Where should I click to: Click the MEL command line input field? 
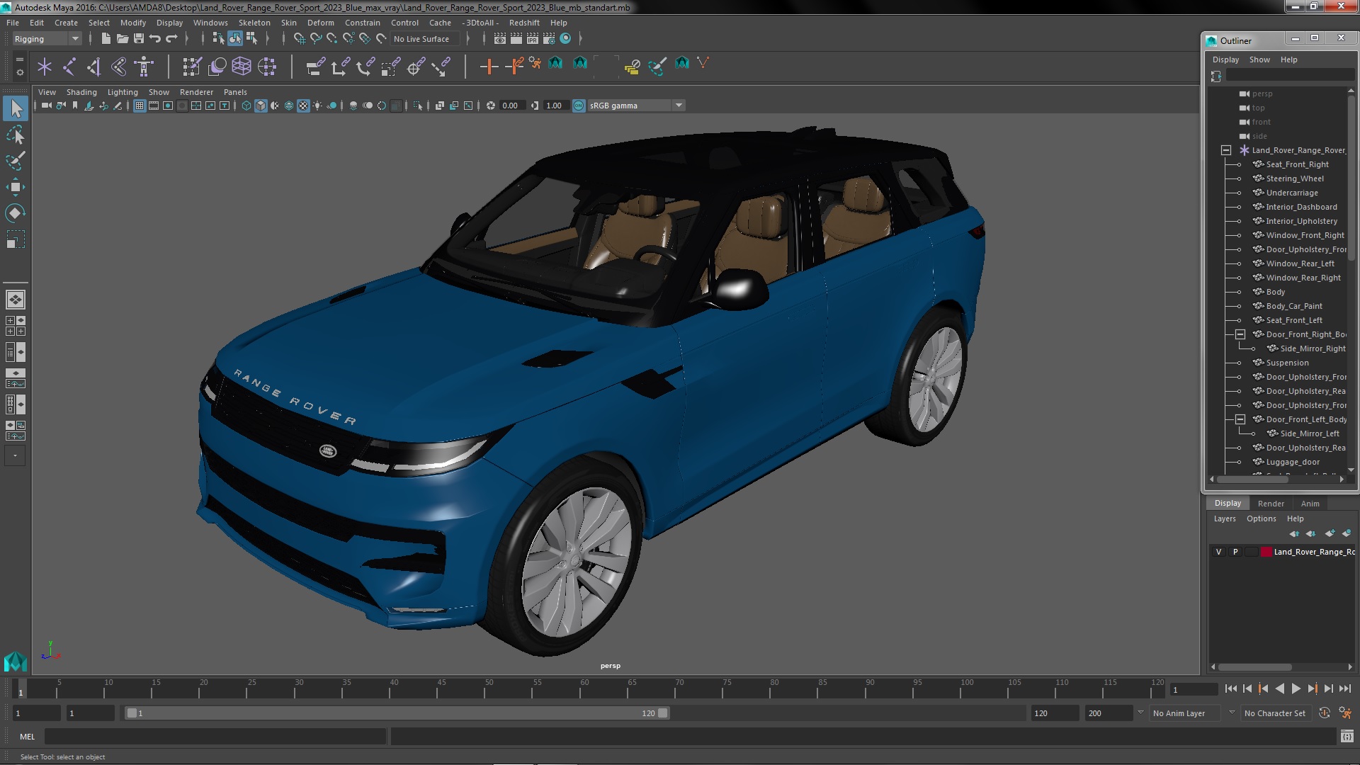click(x=215, y=737)
